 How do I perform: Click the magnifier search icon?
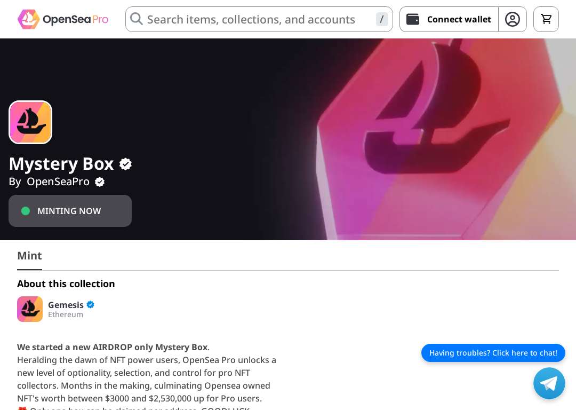pyautogui.click(x=137, y=19)
